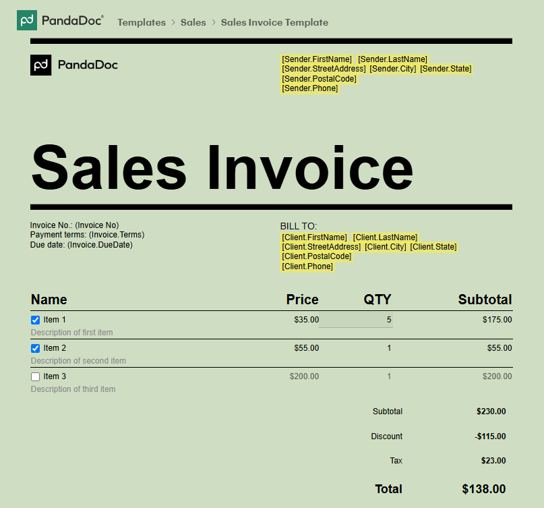The width and height of the screenshot is (544, 508).
Task: Click the Price column header
Action: 302,300
